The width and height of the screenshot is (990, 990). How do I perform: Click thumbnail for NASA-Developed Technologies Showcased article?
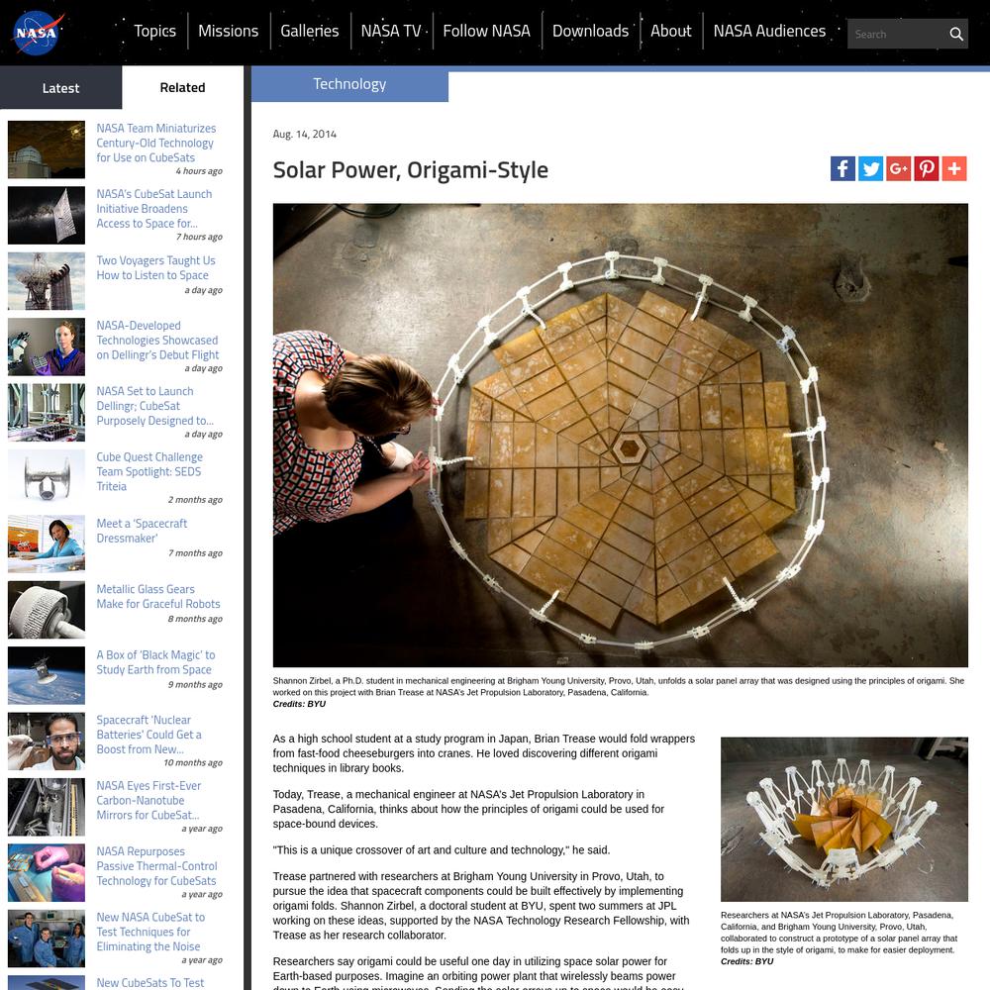(x=47, y=346)
